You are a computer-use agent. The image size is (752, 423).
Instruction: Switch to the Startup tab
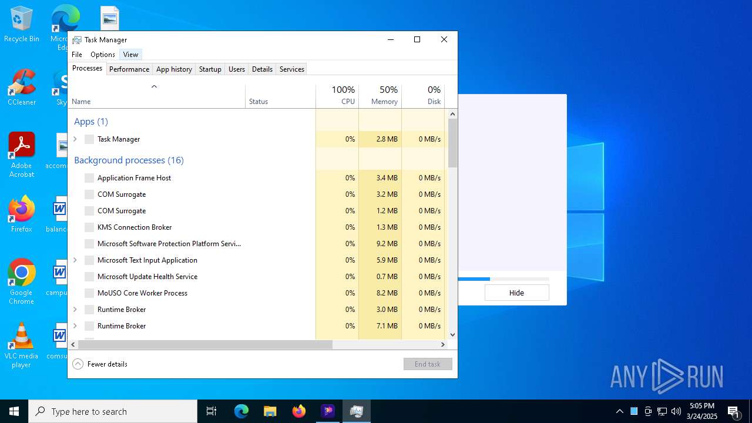(x=210, y=69)
